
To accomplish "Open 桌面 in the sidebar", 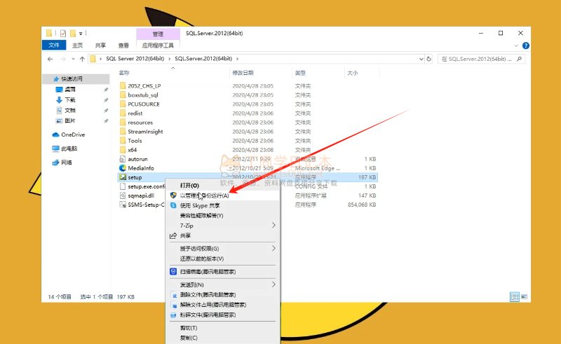I will 70,90.
